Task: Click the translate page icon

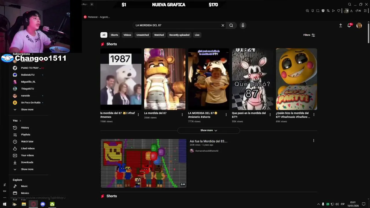Action: pos(328,11)
